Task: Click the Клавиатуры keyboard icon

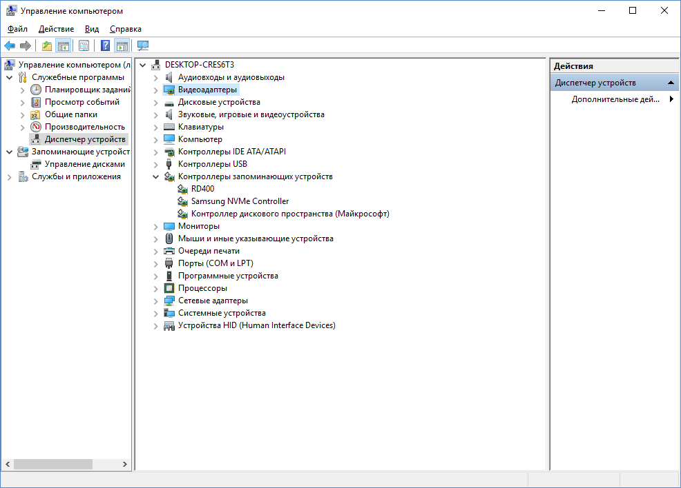Action: (169, 127)
